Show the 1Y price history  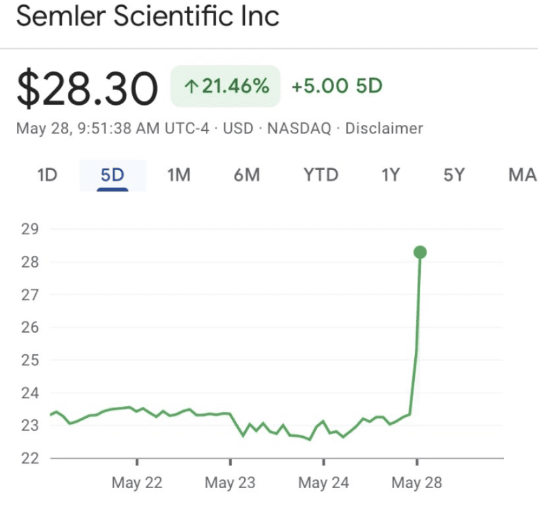(391, 175)
